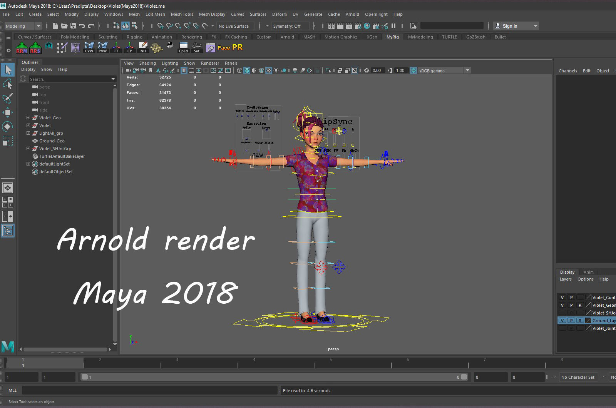This screenshot has height=408, width=616.
Task: Open the layer editor Options menu
Action: point(585,279)
